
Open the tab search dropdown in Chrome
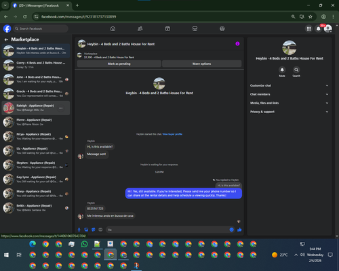pos(5,5)
